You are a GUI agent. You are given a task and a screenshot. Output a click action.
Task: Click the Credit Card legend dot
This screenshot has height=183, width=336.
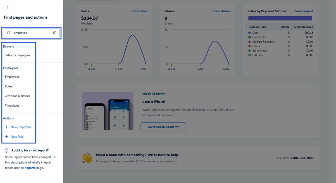250,37
